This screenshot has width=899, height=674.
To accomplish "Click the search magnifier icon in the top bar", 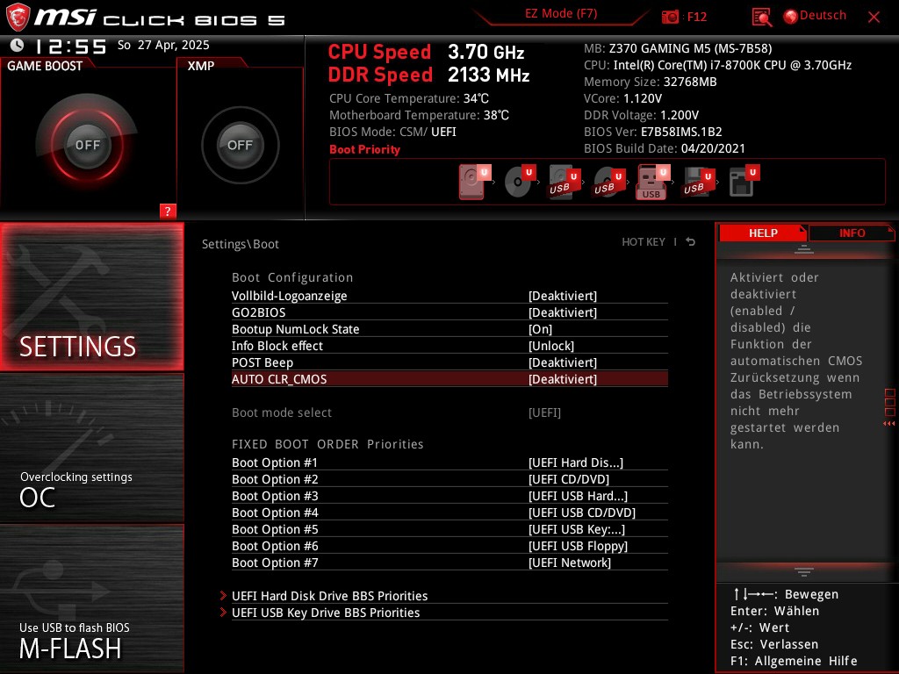I will (x=761, y=16).
